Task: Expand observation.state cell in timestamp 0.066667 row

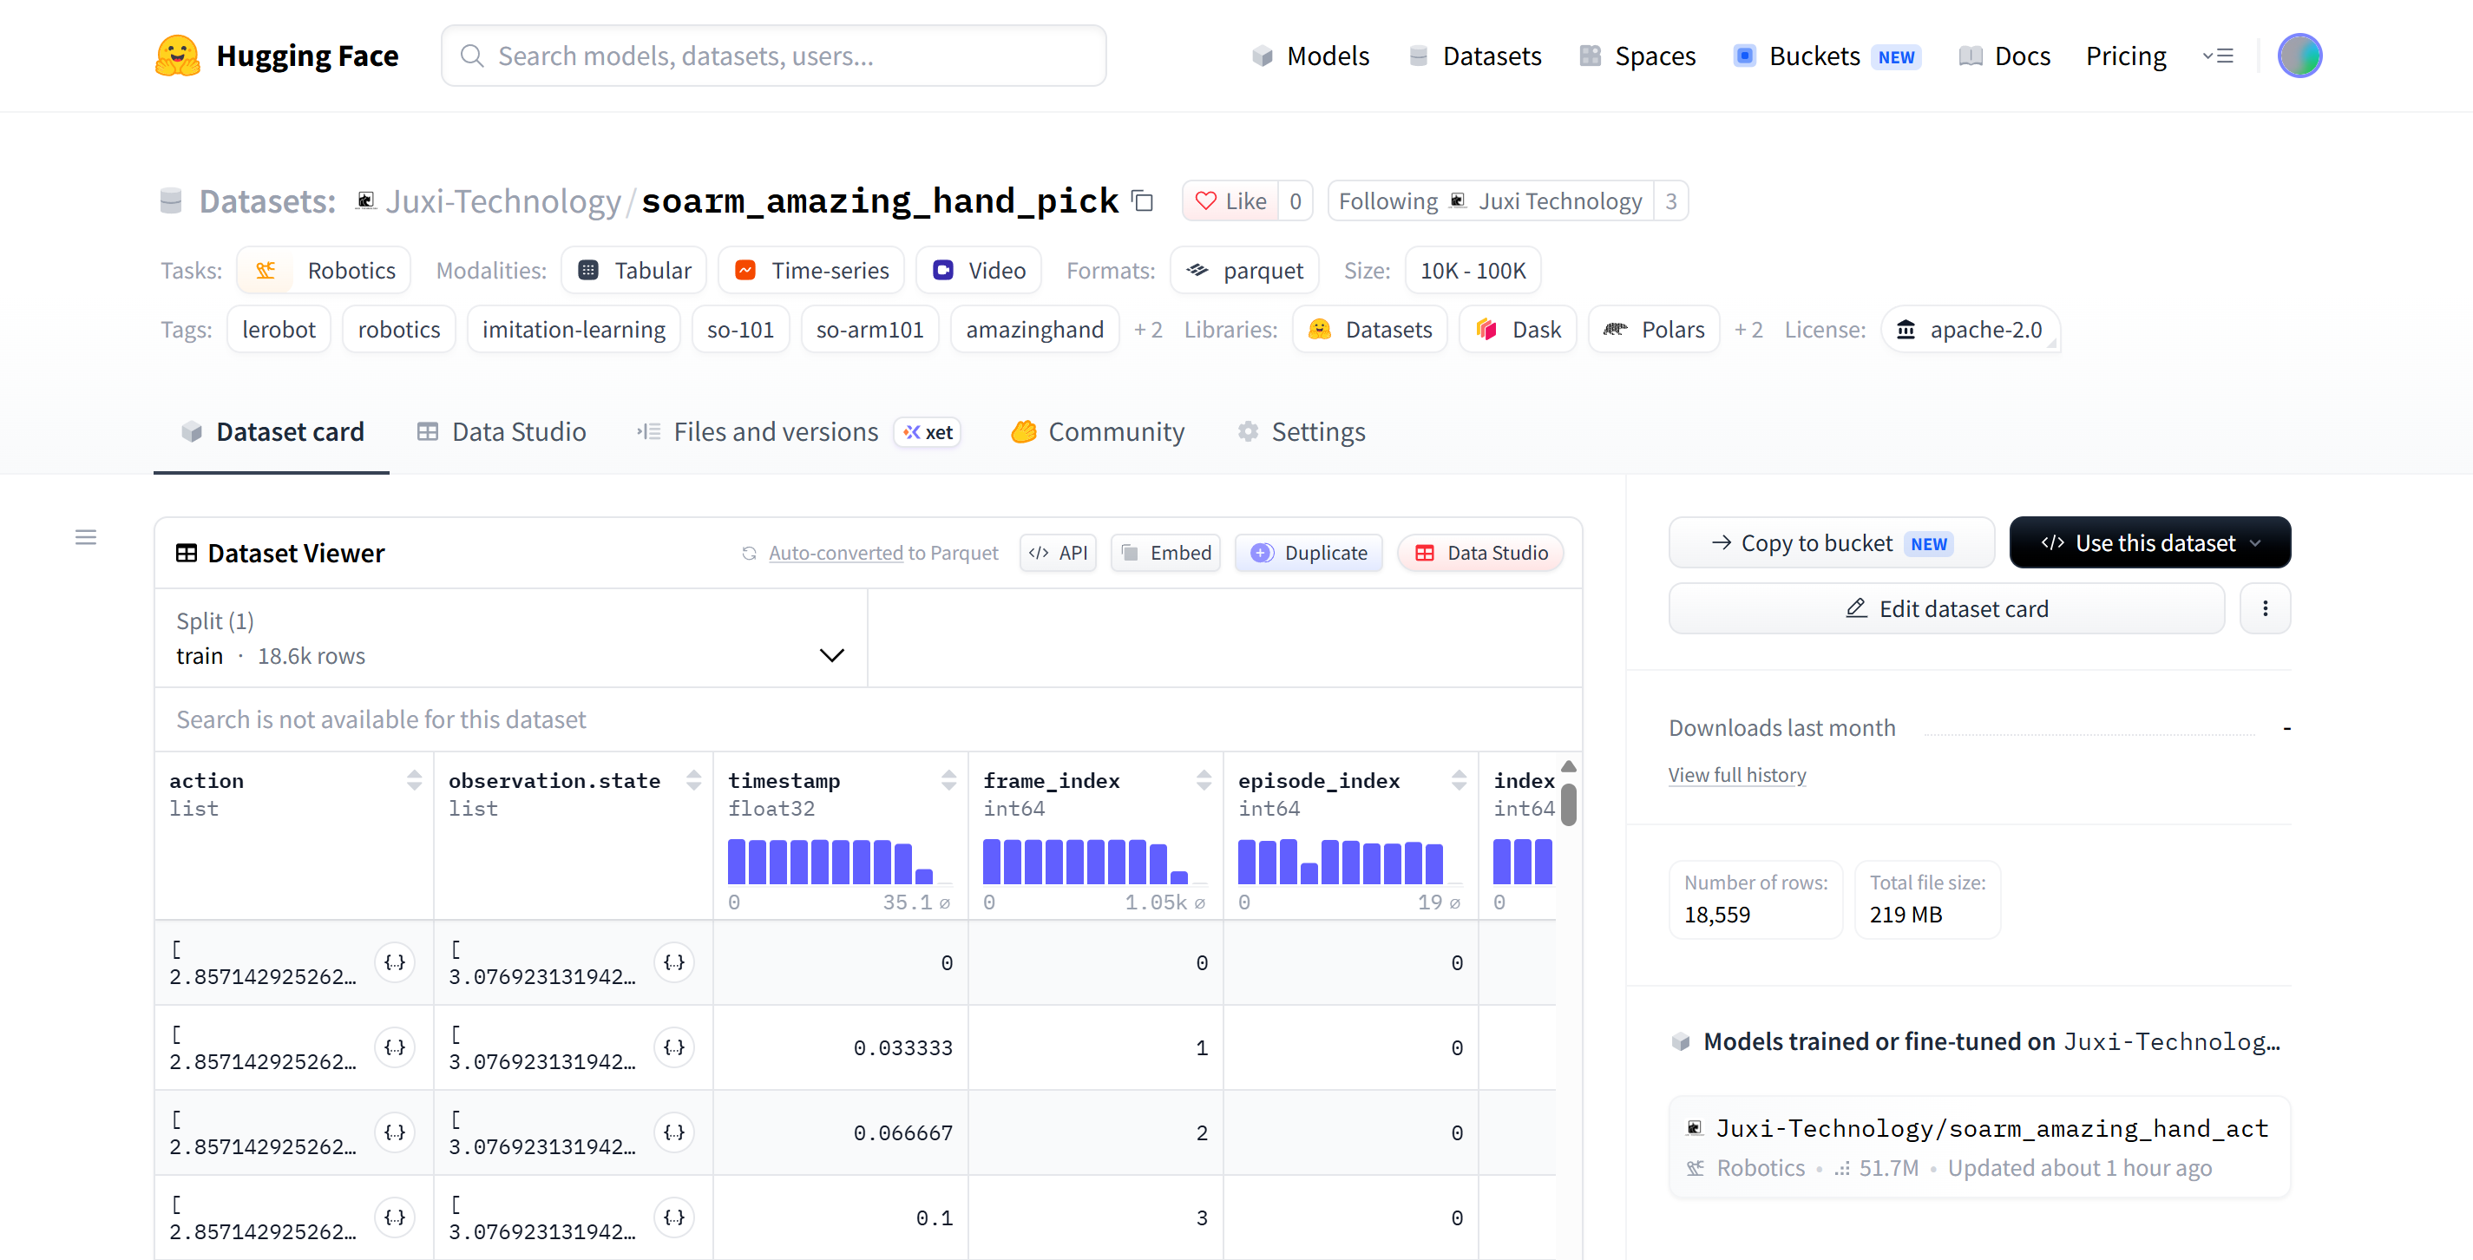Action: pos(674,1132)
